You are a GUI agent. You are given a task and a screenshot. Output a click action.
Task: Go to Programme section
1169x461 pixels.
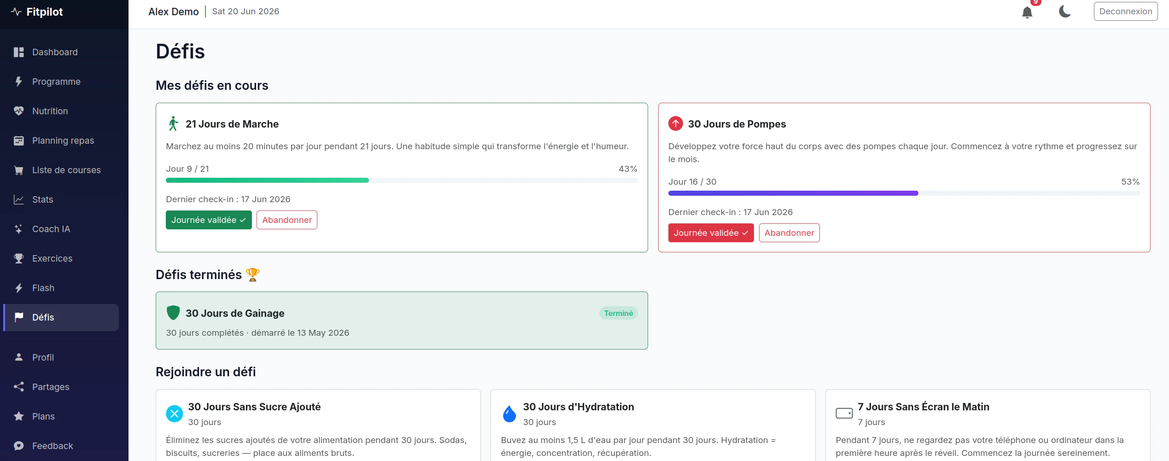coord(61,82)
